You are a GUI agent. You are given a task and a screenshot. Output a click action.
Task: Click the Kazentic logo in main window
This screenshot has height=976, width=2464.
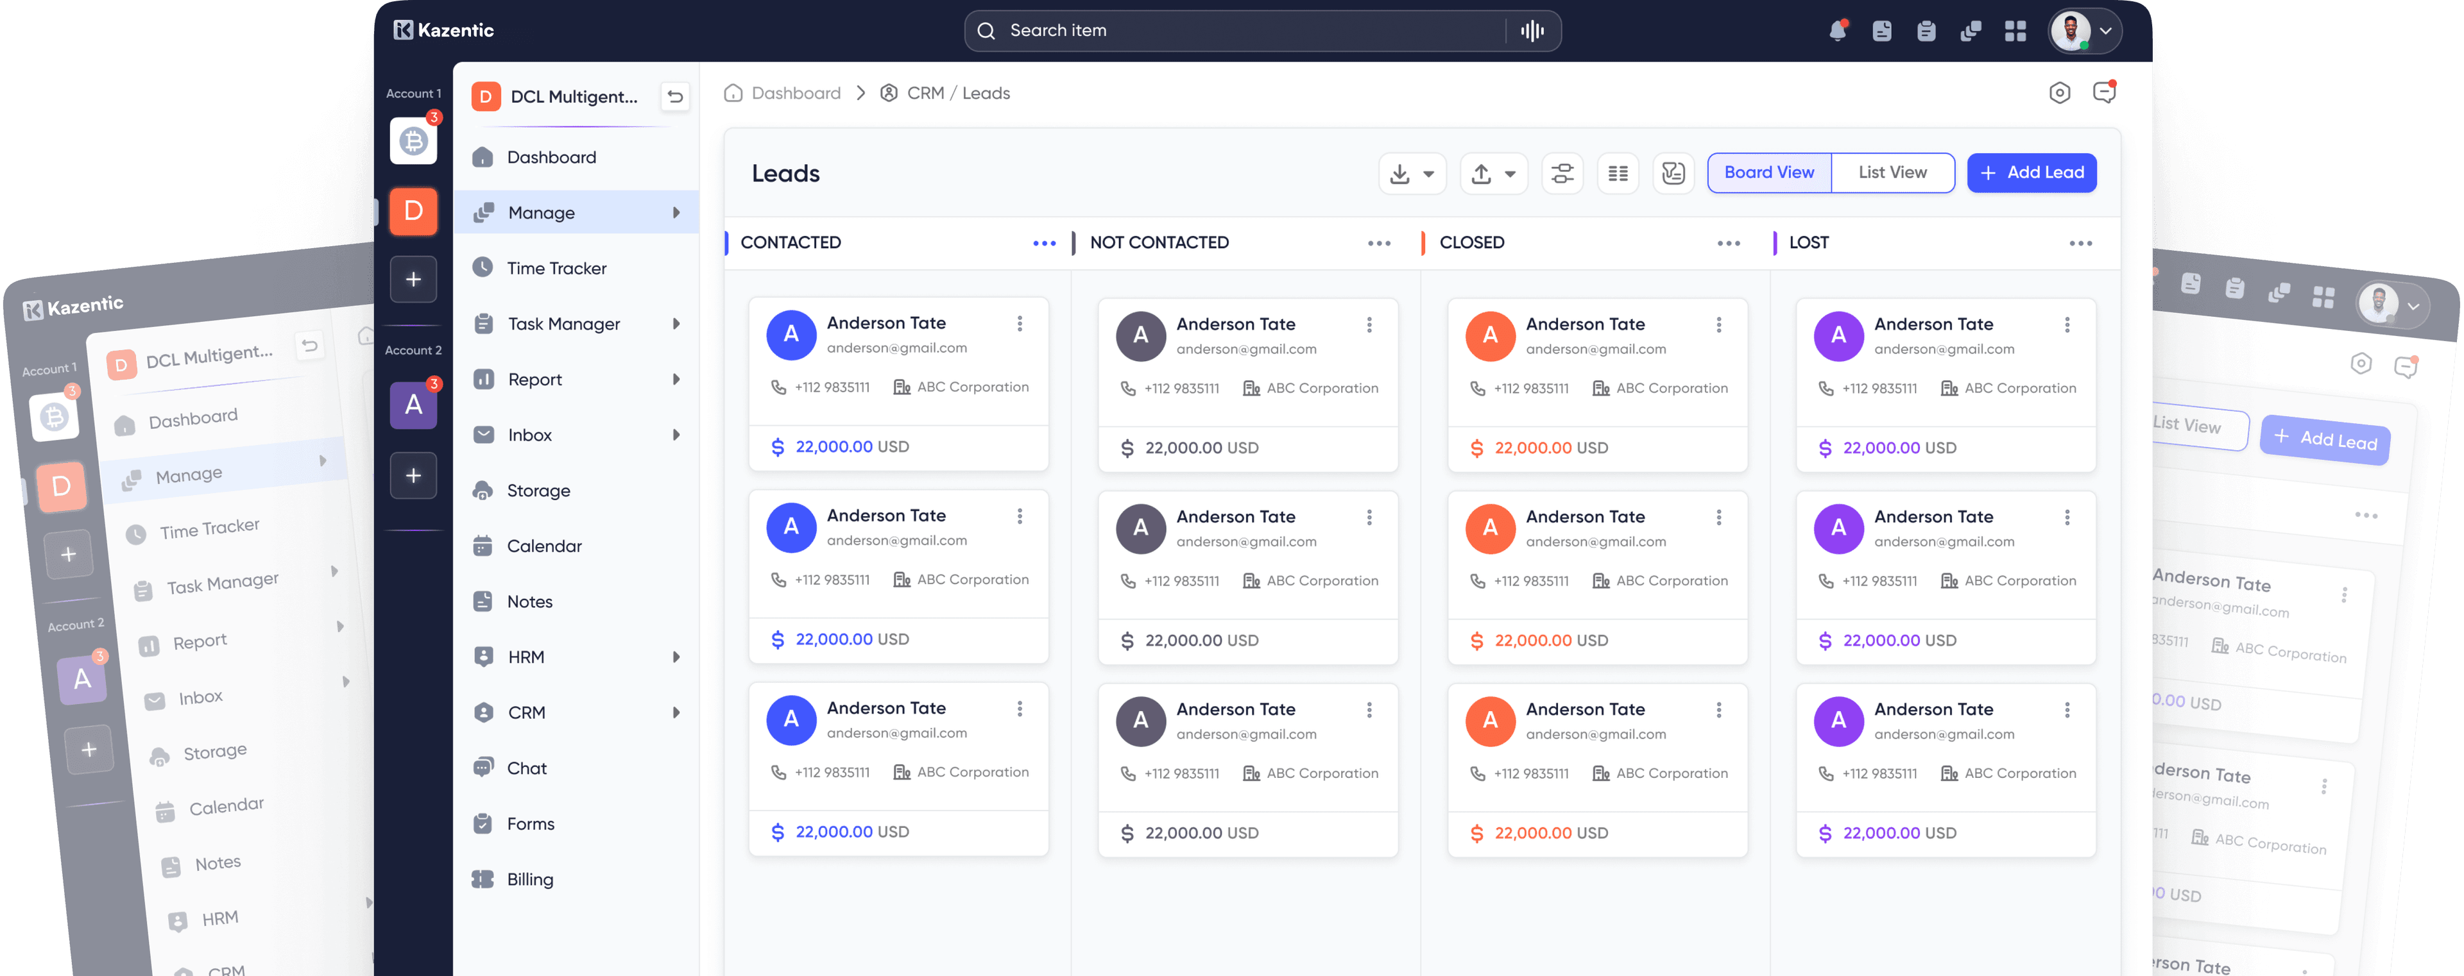tap(443, 29)
